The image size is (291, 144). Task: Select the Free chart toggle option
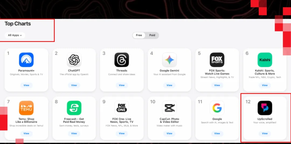139,35
